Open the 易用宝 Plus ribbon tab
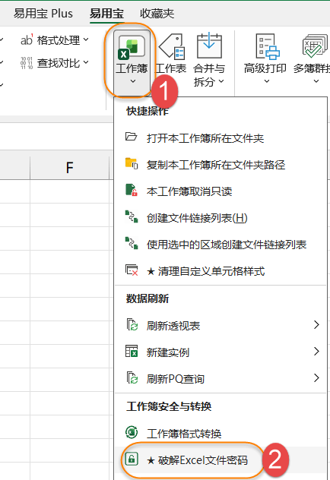This screenshot has width=330, height=480. [x=43, y=14]
